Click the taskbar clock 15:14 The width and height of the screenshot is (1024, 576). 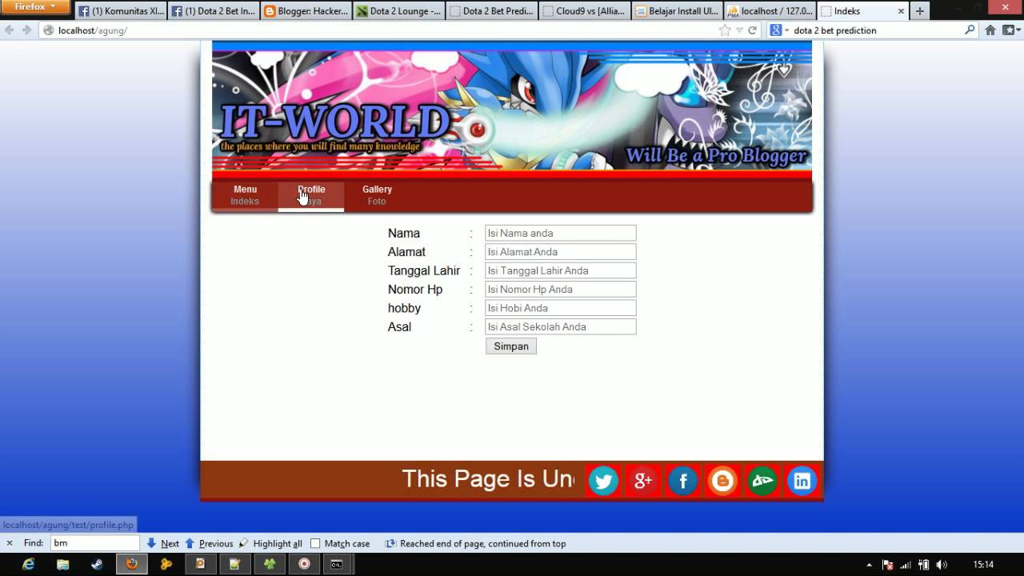click(x=983, y=565)
